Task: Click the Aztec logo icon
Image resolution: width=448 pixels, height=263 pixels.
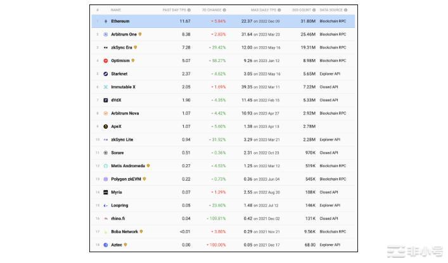Action: (105, 245)
